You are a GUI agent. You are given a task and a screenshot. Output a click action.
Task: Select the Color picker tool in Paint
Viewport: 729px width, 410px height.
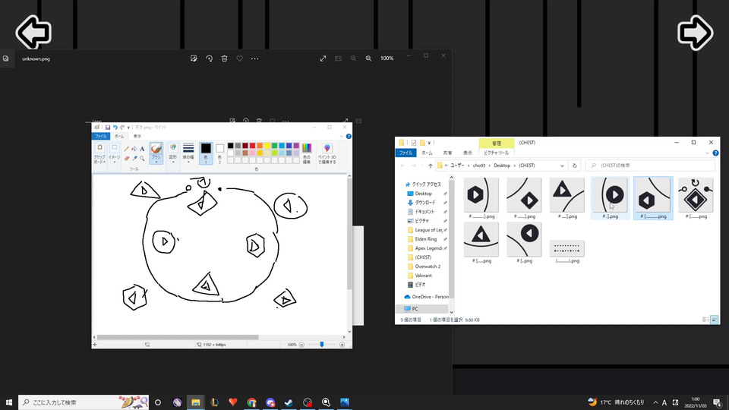coord(134,159)
